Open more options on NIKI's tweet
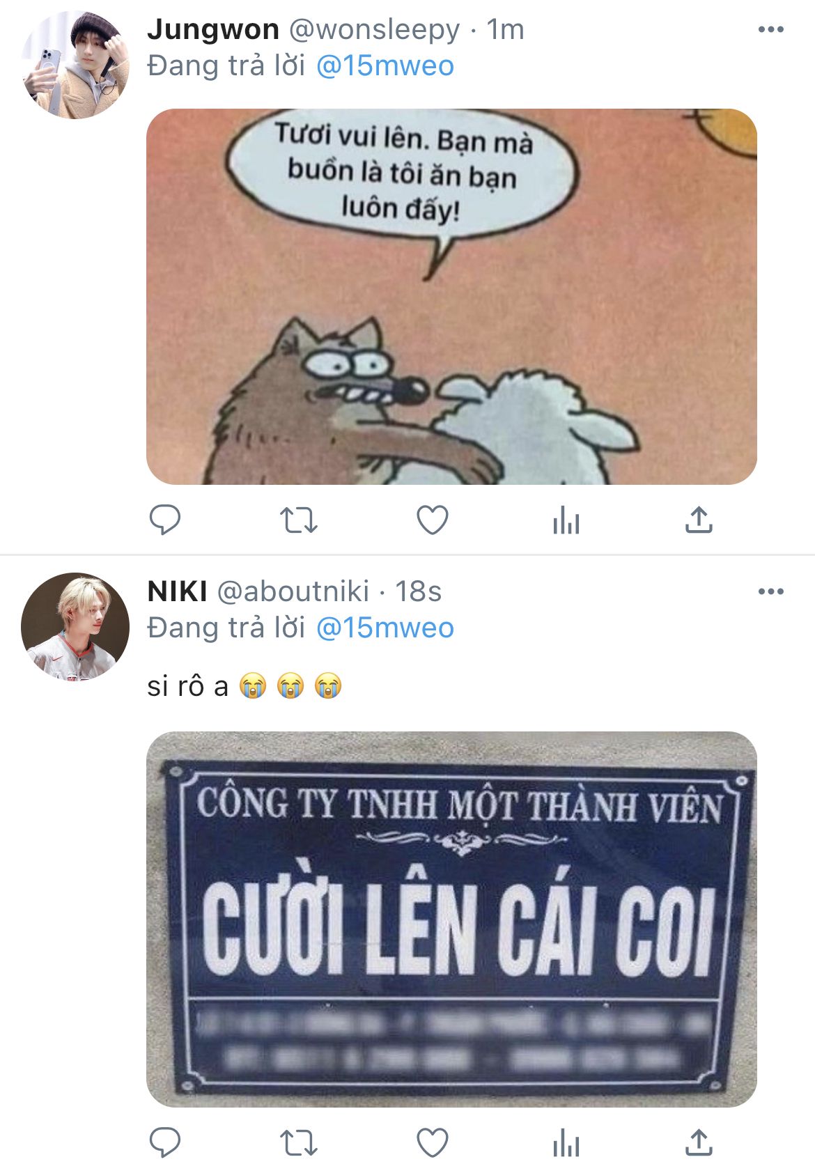815x1164 pixels. click(x=770, y=591)
